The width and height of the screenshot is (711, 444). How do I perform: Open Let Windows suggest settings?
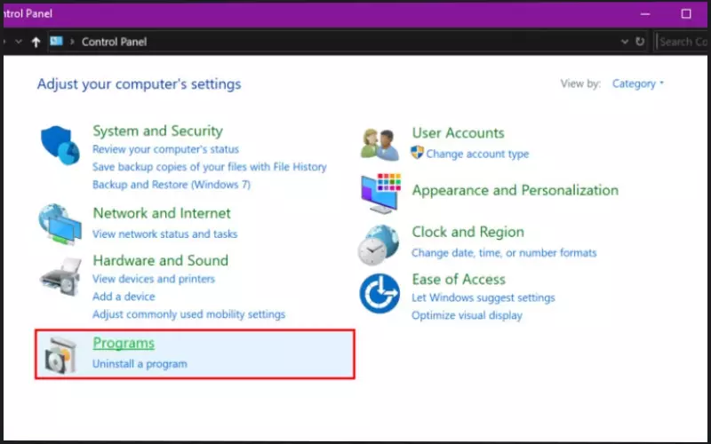(x=483, y=297)
